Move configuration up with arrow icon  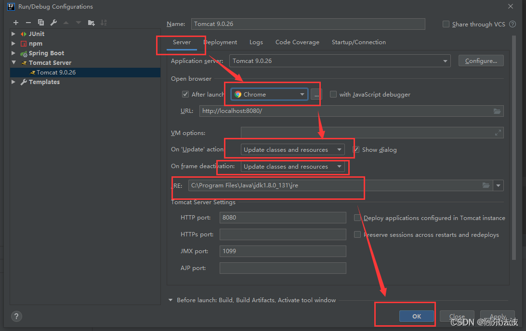coord(66,23)
